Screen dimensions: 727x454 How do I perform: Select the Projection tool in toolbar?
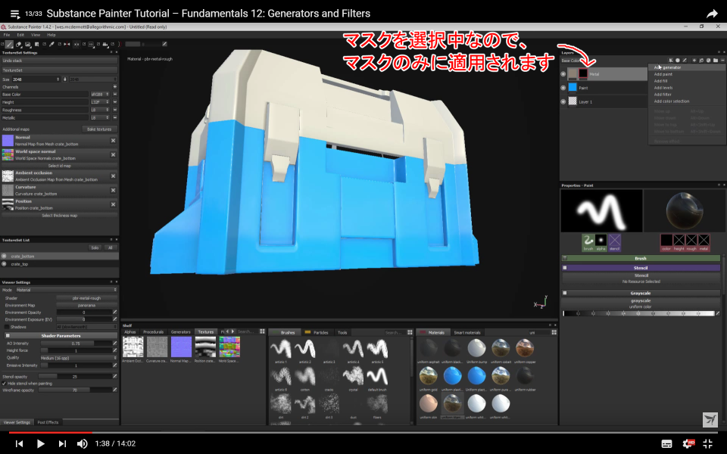pyautogui.click(x=28, y=45)
